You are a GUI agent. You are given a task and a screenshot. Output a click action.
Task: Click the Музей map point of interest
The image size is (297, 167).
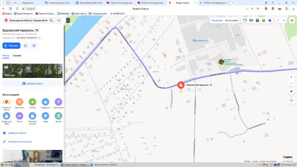click(x=221, y=62)
